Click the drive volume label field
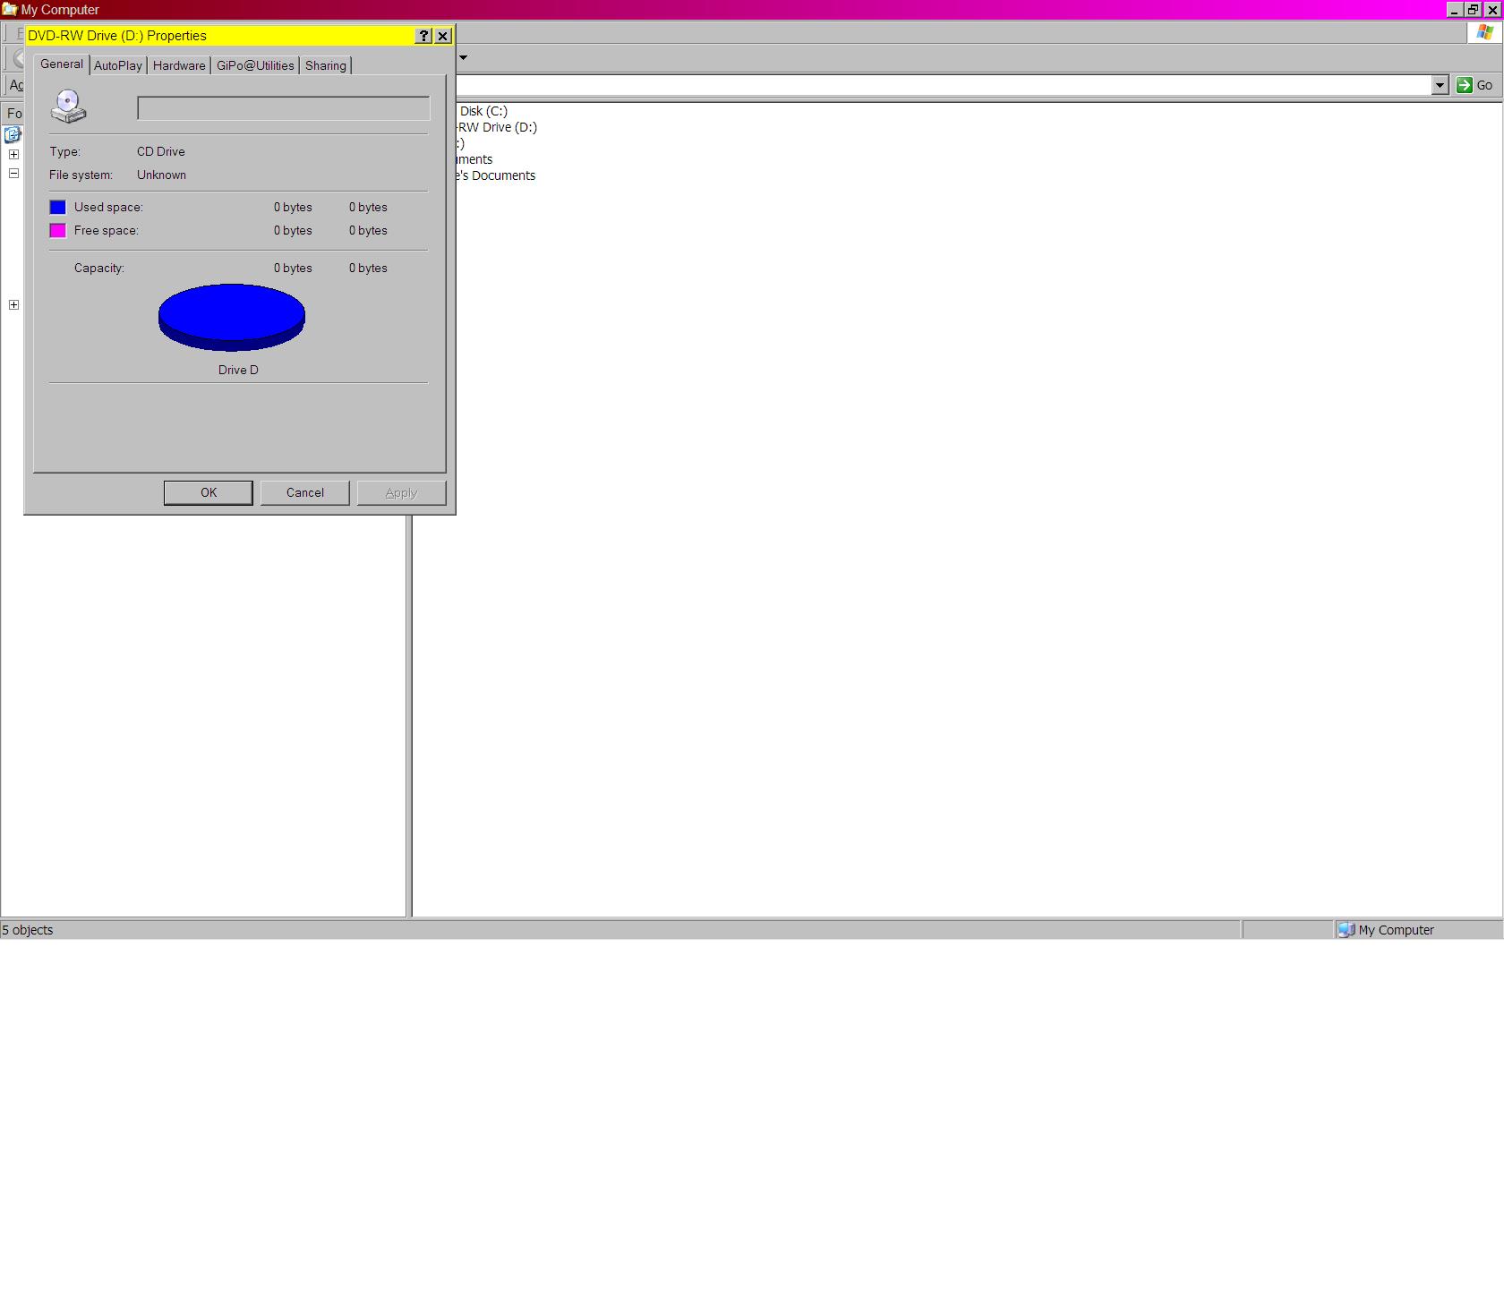The width and height of the screenshot is (1504, 1297). click(283, 108)
